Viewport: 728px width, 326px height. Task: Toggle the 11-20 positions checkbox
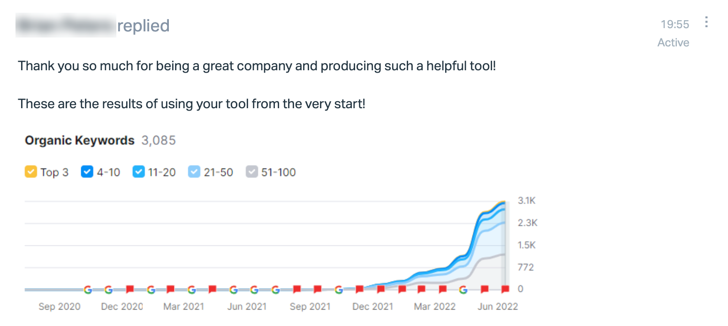point(138,172)
